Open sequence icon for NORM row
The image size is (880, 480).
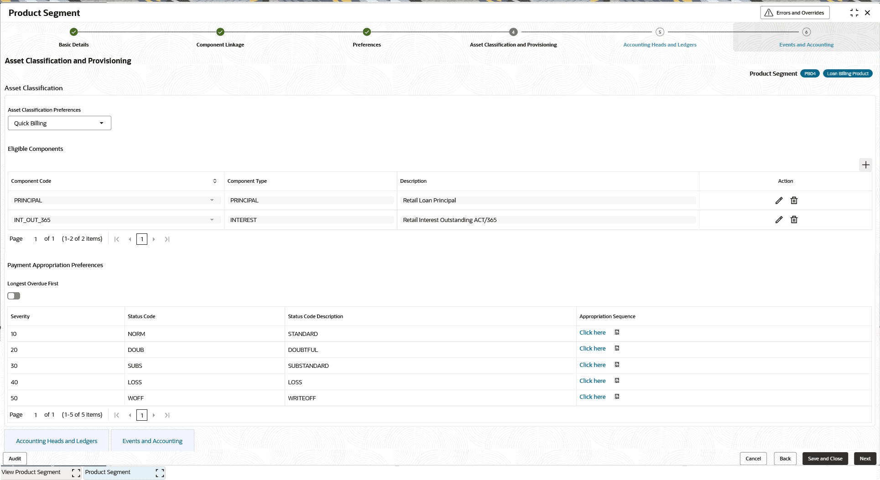point(617,332)
